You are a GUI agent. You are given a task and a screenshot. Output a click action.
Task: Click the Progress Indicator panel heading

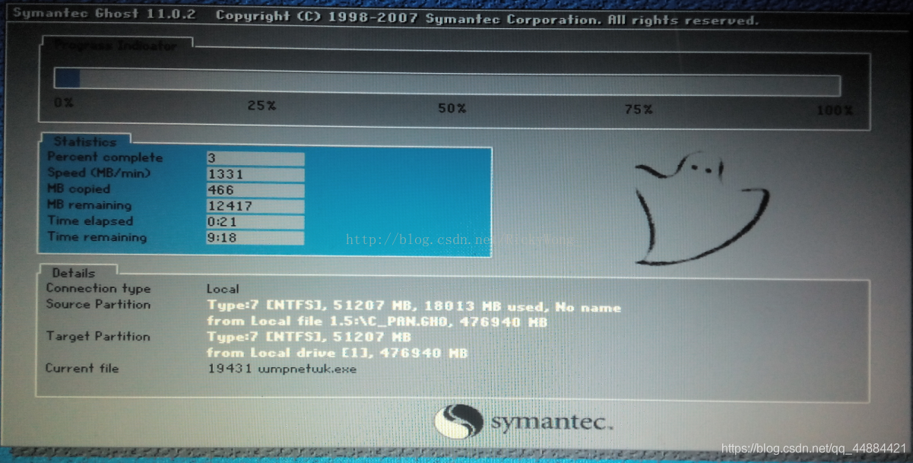116,46
